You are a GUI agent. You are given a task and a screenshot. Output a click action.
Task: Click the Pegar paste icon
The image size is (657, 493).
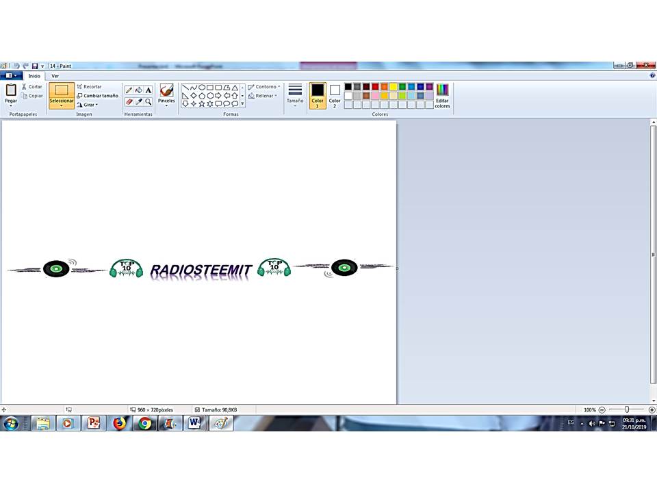click(11, 90)
